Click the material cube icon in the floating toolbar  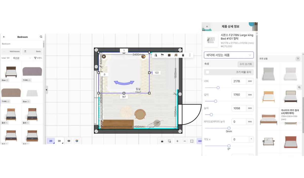(x=169, y=55)
